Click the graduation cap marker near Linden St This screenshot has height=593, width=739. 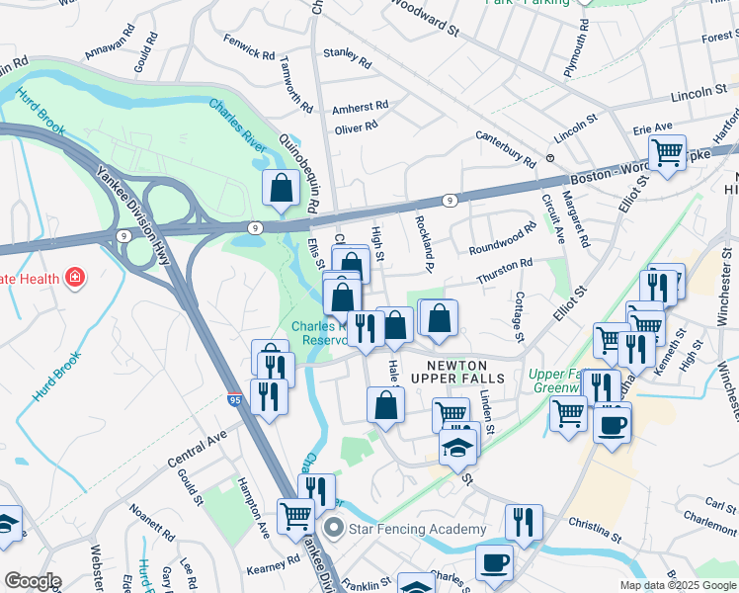457,449
